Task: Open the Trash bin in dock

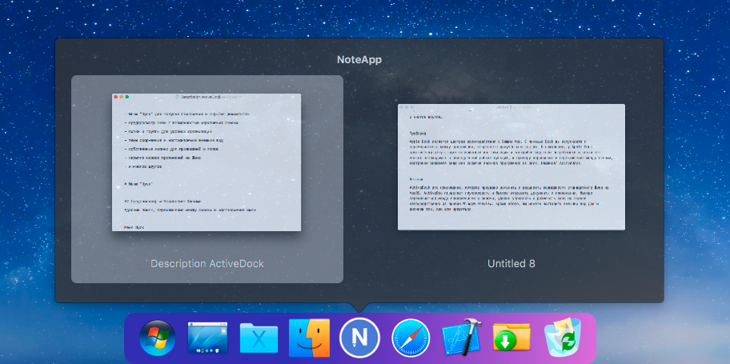Action: click(564, 339)
